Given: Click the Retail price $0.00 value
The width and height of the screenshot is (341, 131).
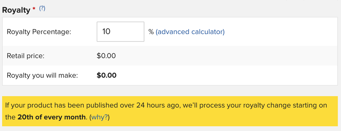Looking at the screenshot, I should 106,56.
